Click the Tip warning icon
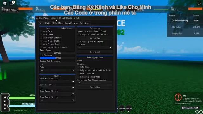Screen dimensions: 203x114 coord(178,97)
